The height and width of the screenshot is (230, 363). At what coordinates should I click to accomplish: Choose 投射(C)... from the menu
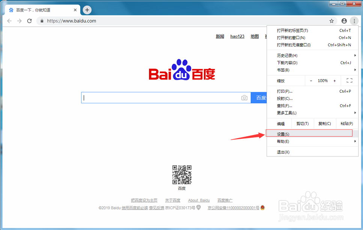pos(313,99)
